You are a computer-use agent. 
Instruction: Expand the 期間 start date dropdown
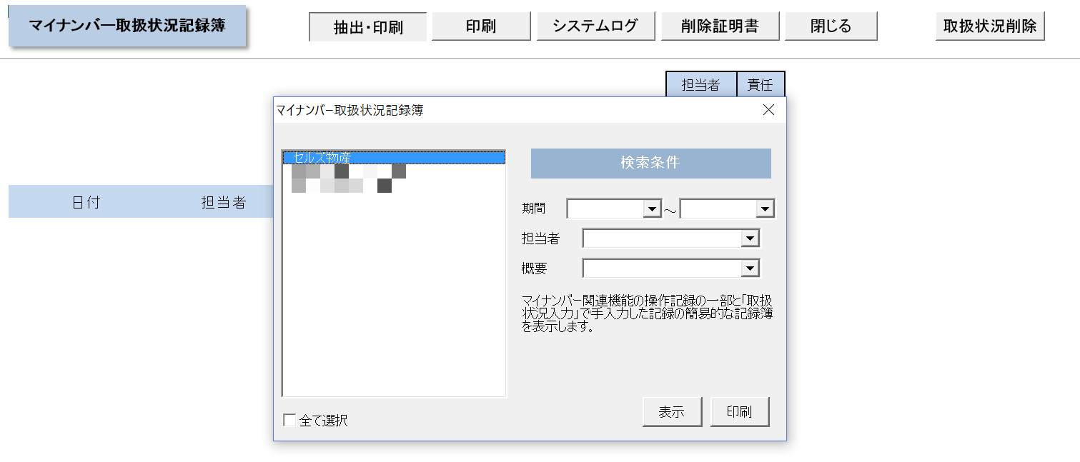pyautogui.click(x=651, y=209)
